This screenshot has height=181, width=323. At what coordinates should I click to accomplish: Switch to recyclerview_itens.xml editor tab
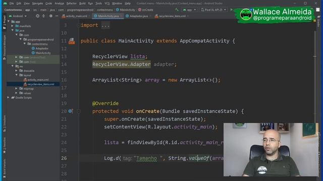point(172,16)
